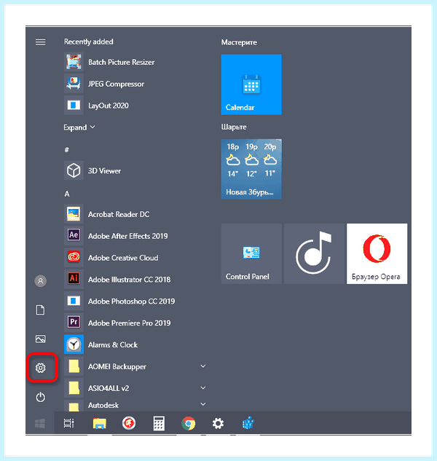The height and width of the screenshot is (461, 437).
Task: Open Pictures from the Start sidebar
Action: pyautogui.click(x=41, y=339)
